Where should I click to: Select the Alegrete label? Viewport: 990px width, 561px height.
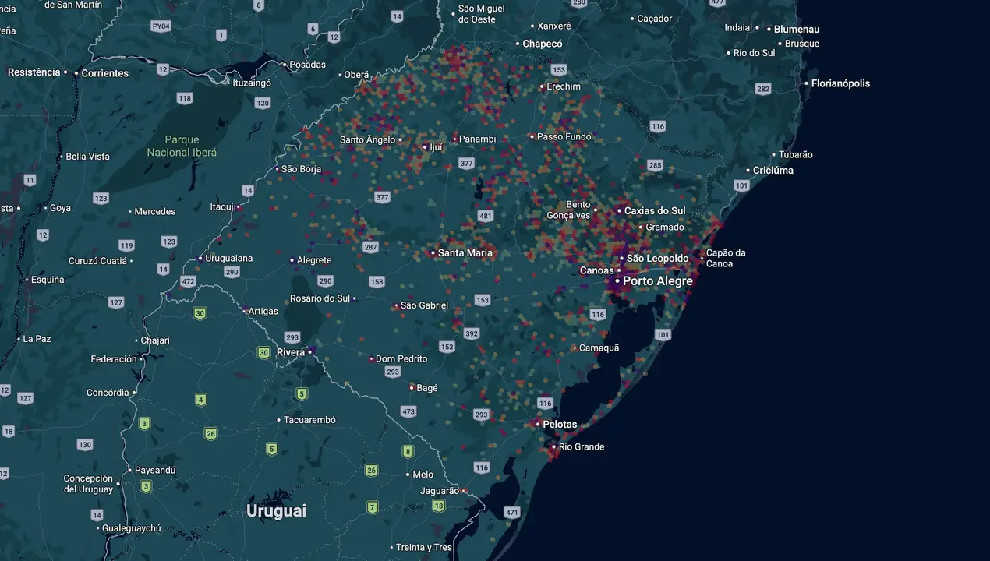(x=314, y=260)
